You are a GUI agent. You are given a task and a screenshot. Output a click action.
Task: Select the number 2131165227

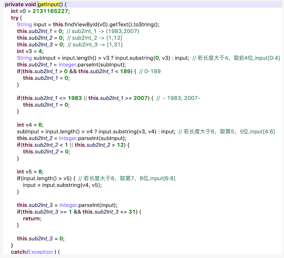coord(50,11)
